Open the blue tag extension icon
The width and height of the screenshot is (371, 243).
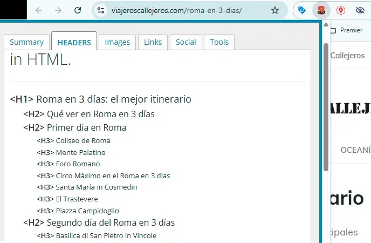coord(301,10)
